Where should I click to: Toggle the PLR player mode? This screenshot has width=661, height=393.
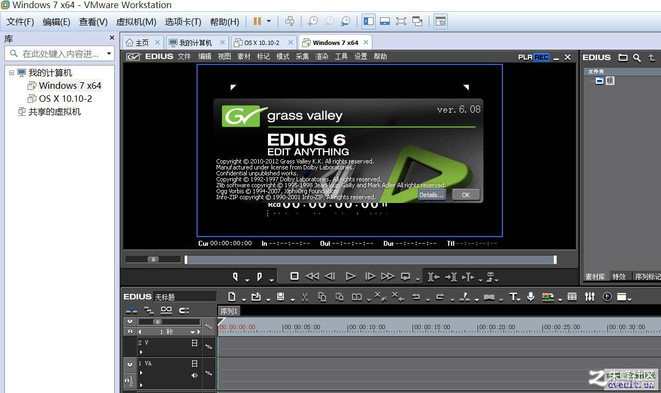(x=525, y=57)
